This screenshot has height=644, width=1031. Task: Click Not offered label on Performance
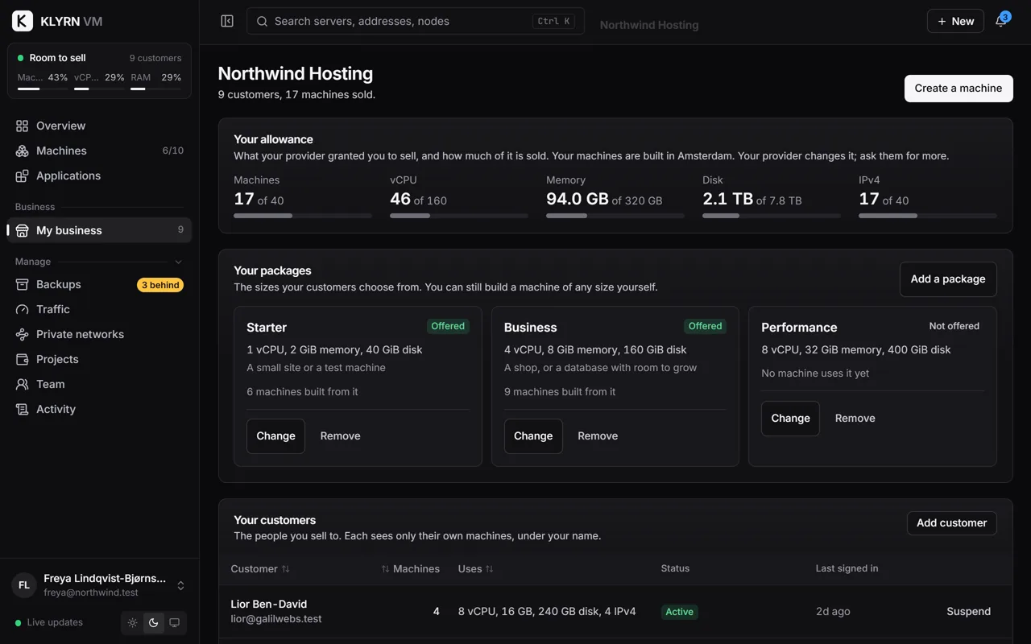point(954,326)
